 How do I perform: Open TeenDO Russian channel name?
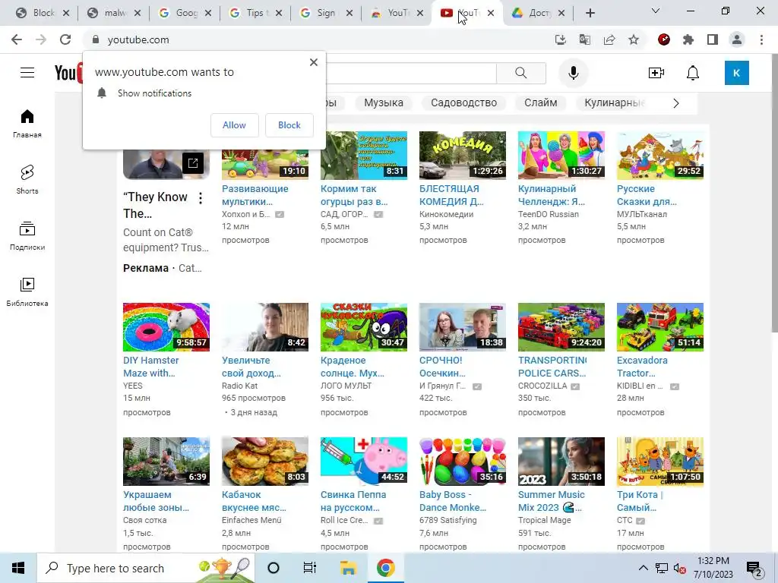(x=549, y=214)
